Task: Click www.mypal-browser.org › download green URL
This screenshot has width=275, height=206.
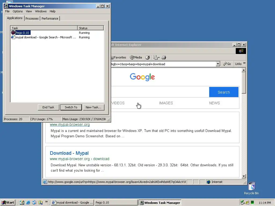Action: coord(79,159)
